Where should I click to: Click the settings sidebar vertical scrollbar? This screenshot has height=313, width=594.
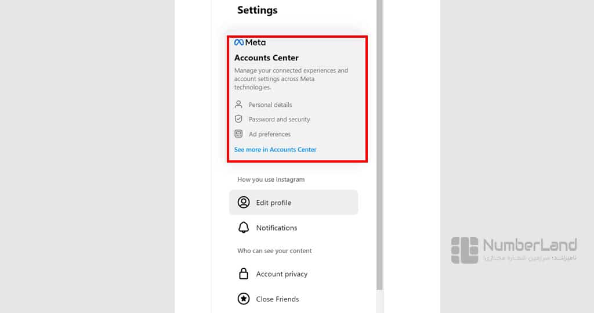pyautogui.click(x=379, y=145)
